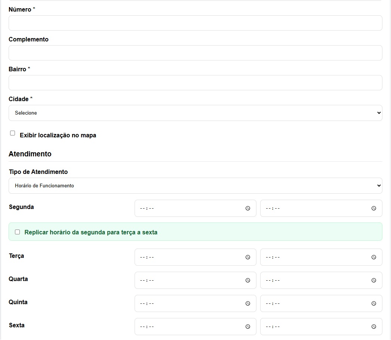Set the Segunda closing time field

pyautogui.click(x=321, y=208)
